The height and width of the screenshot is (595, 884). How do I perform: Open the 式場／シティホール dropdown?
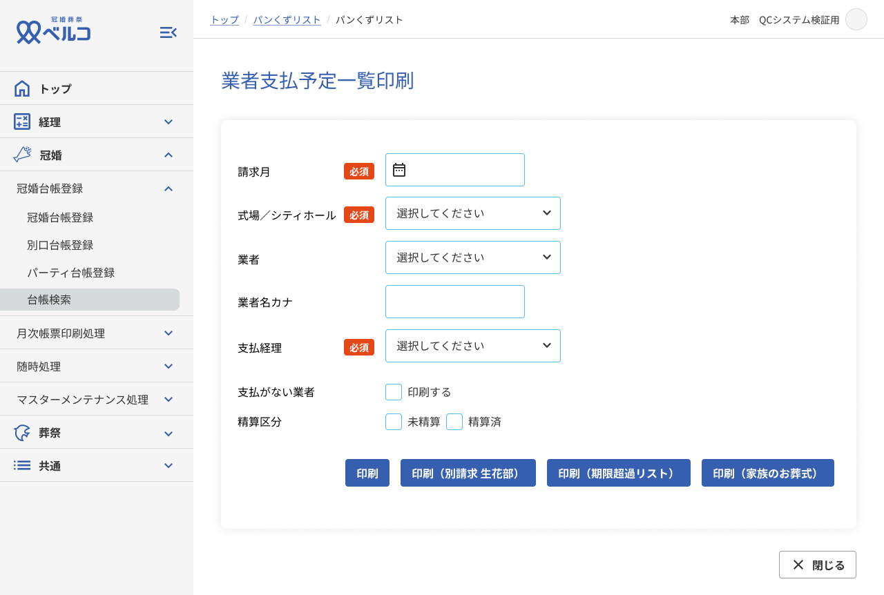(x=472, y=213)
